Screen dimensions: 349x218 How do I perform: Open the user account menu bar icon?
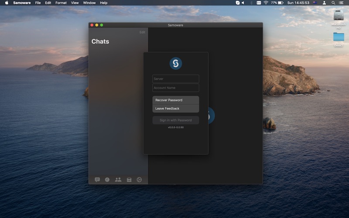point(324,3)
